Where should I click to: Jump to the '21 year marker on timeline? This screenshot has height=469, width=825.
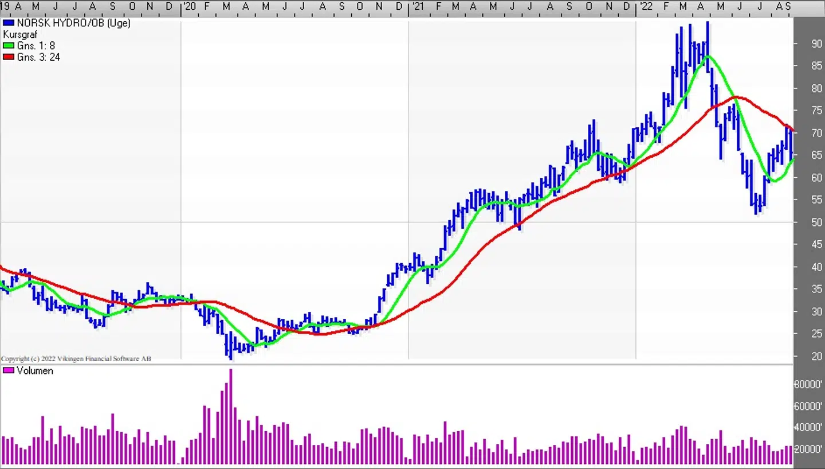pyautogui.click(x=417, y=6)
